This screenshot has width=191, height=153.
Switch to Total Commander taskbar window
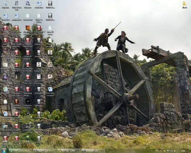tap(21, 151)
